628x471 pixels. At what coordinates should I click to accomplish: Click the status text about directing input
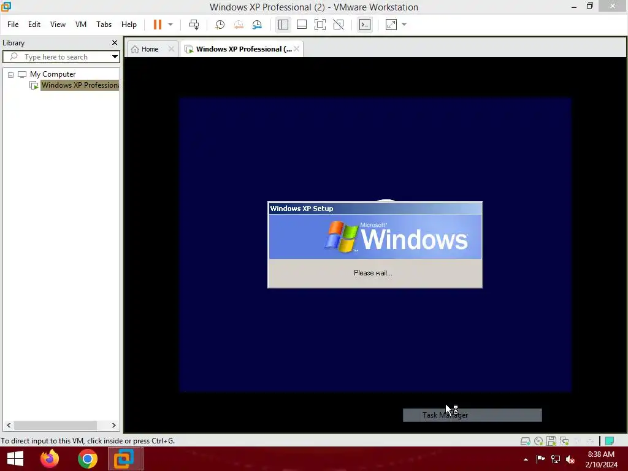88,440
